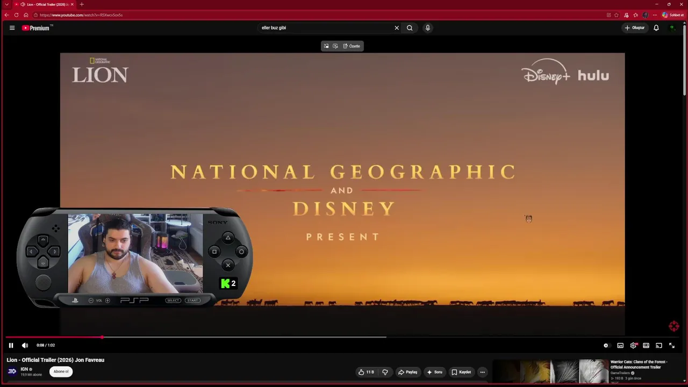Open the YouTube account avatar menu

pos(672,28)
